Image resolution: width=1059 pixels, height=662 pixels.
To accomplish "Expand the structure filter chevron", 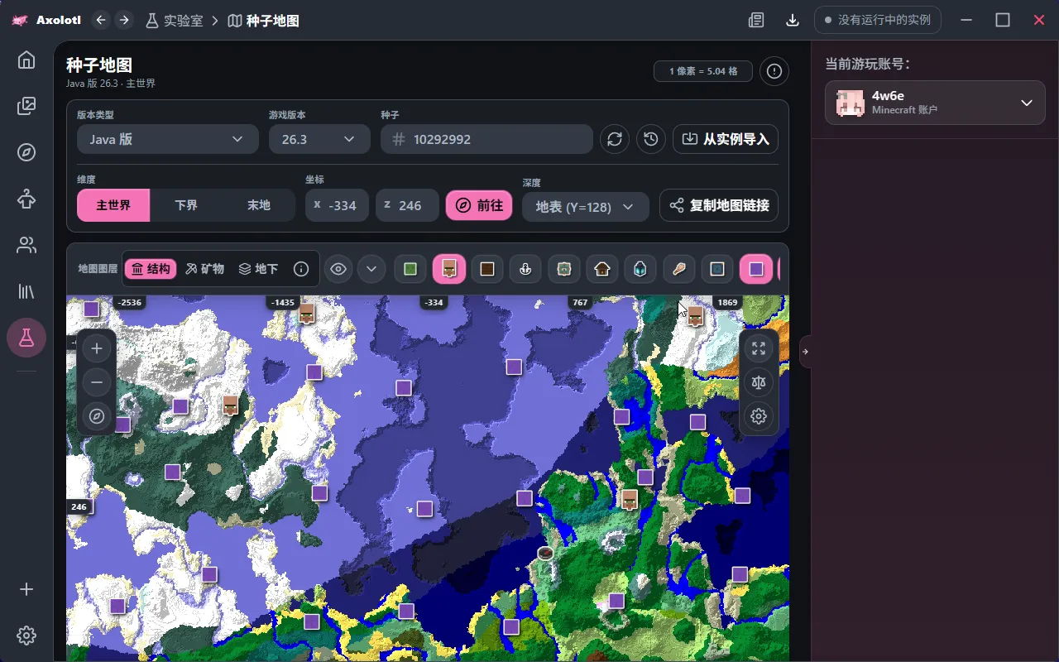I will click(x=371, y=269).
